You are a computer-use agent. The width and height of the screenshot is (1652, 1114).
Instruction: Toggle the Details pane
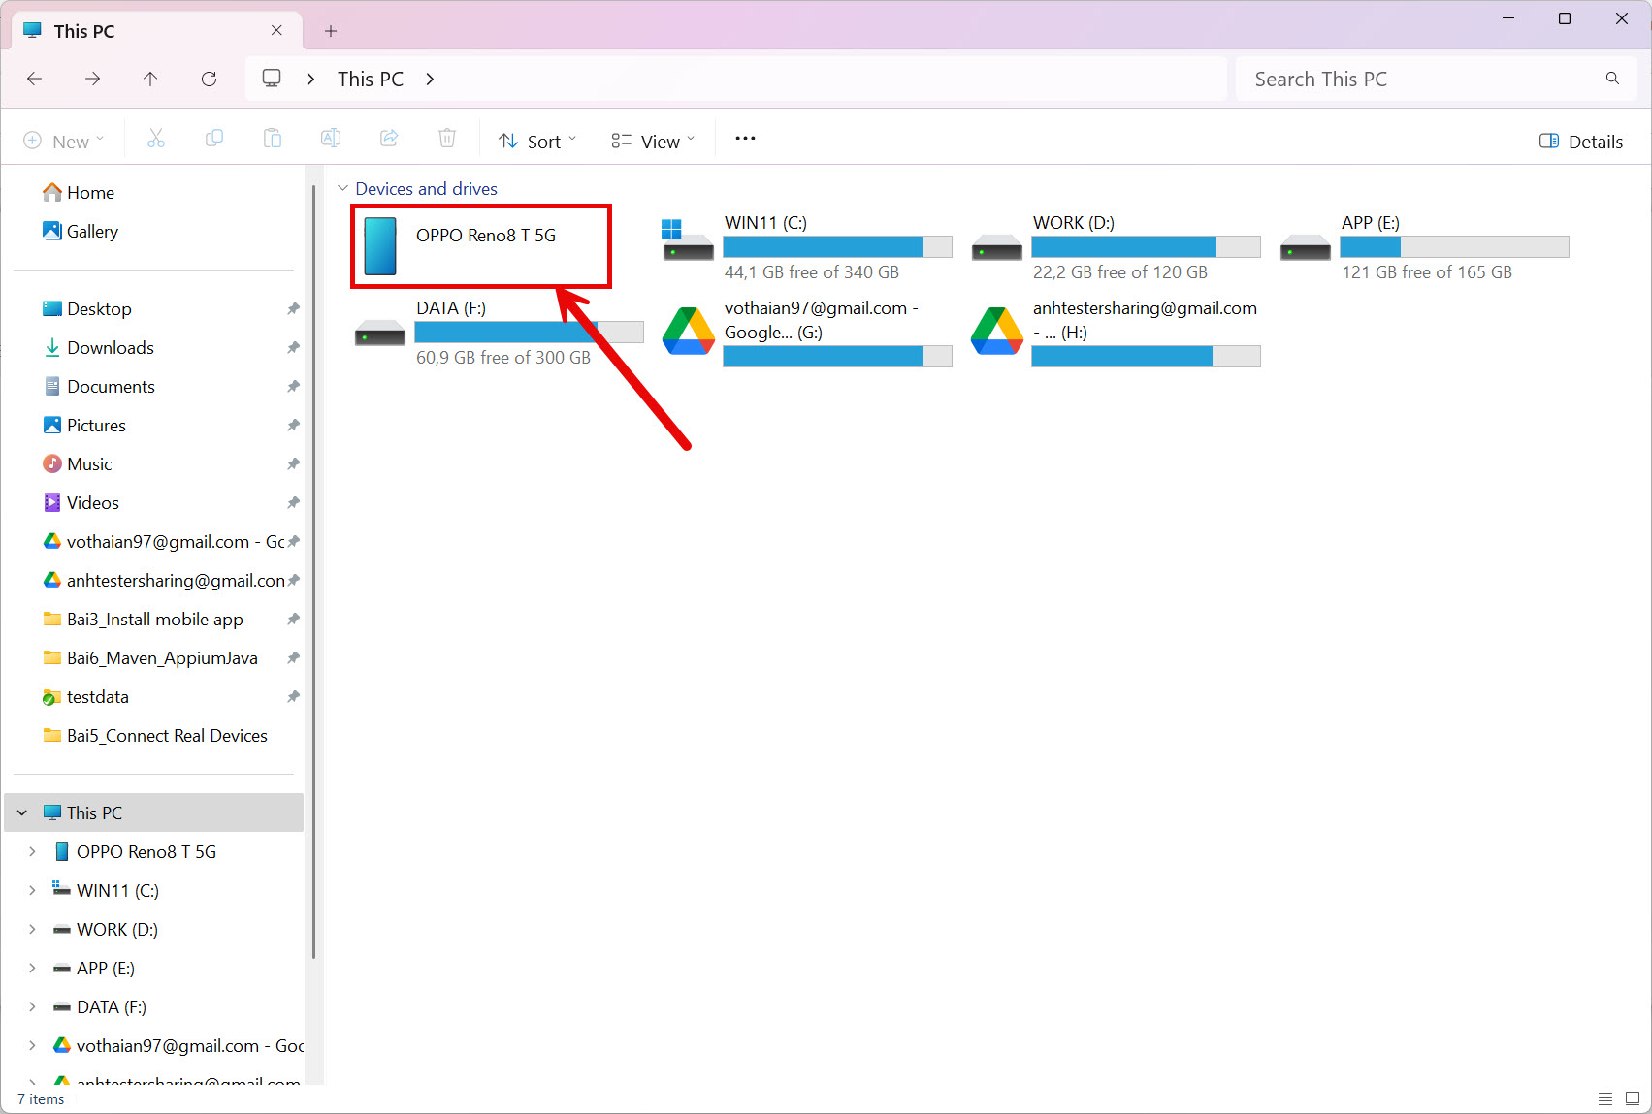tap(1581, 142)
